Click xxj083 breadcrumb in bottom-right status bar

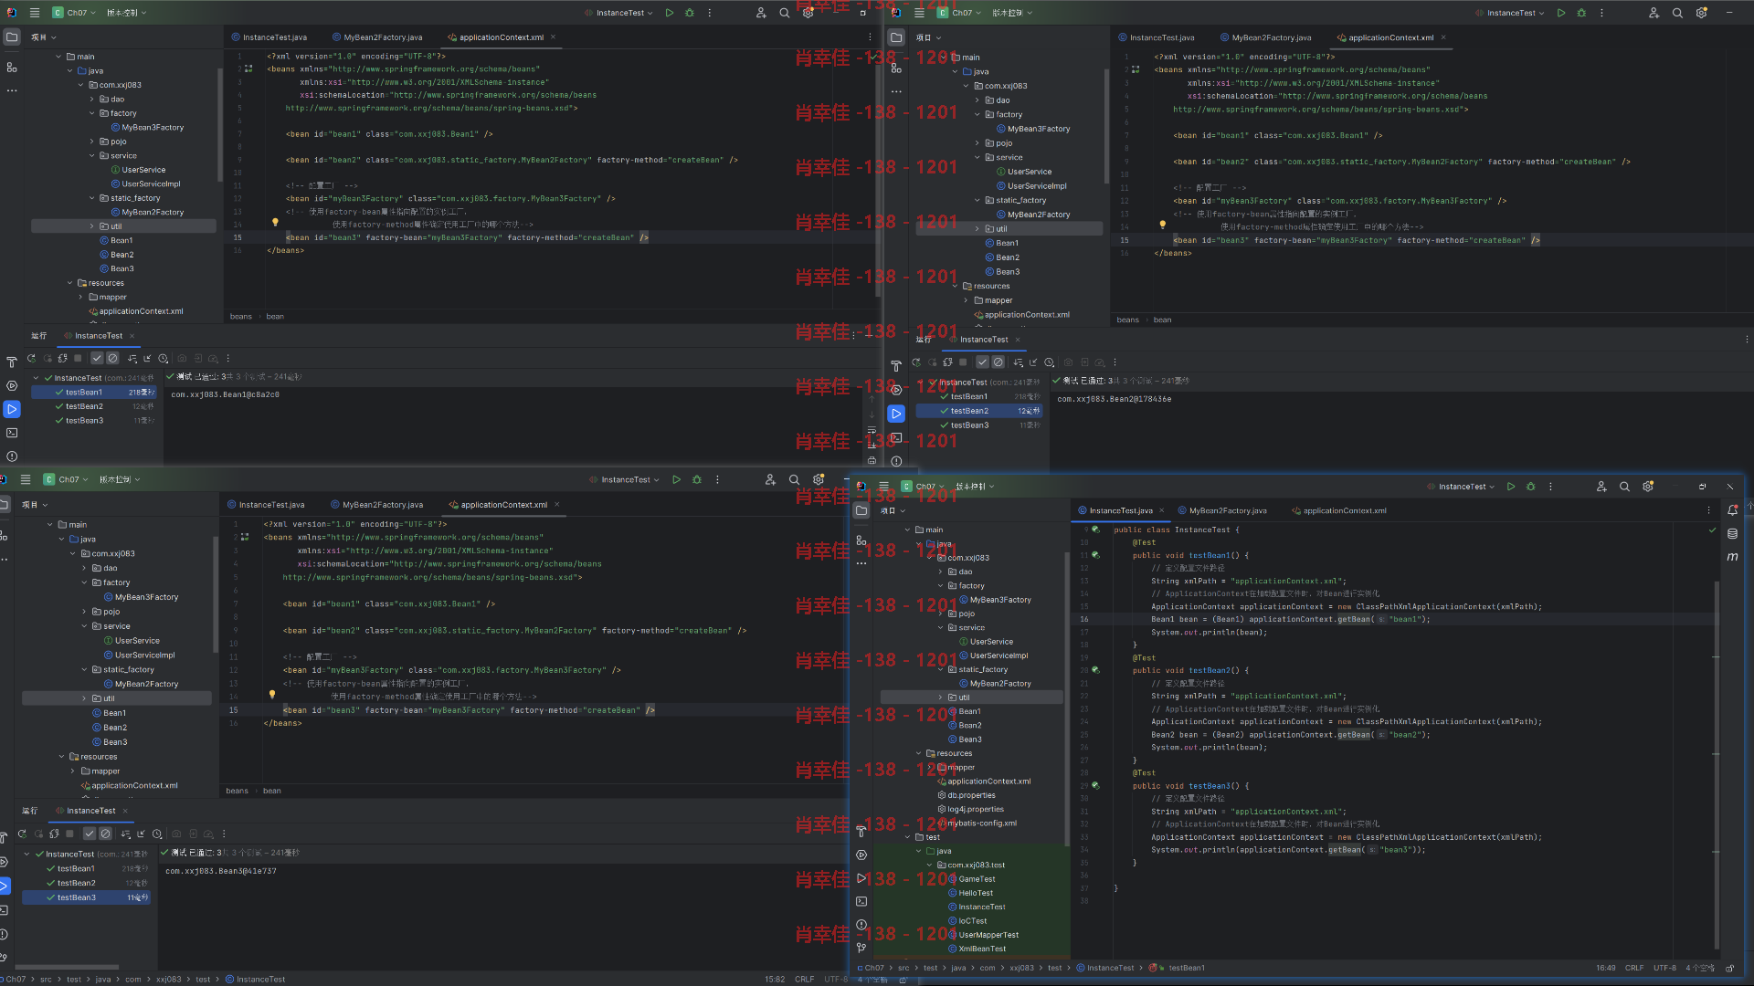[1021, 968]
